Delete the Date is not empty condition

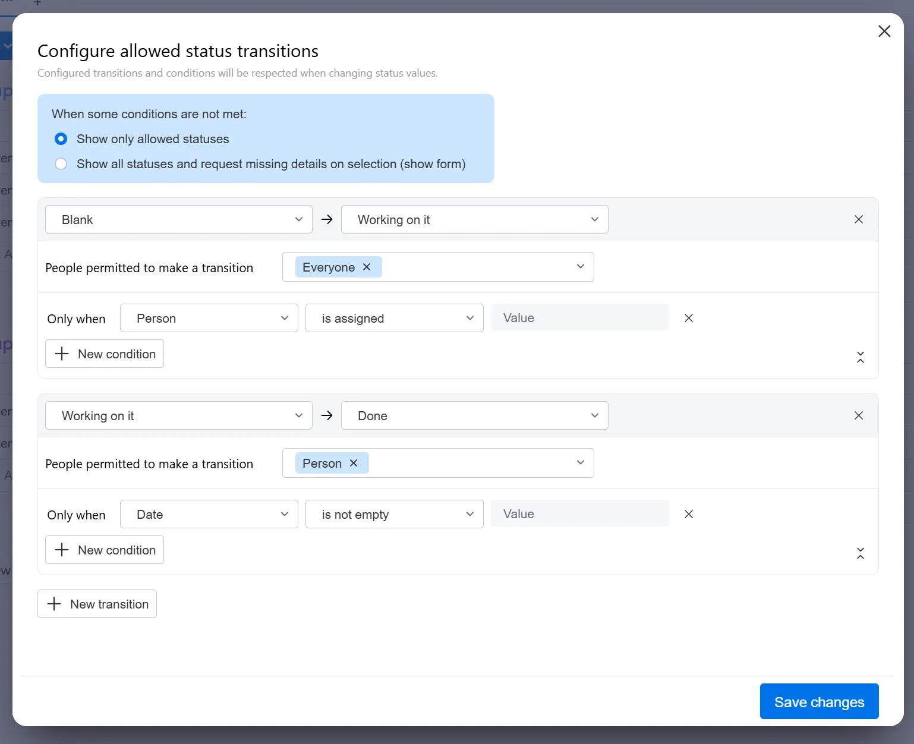point(688,514)
